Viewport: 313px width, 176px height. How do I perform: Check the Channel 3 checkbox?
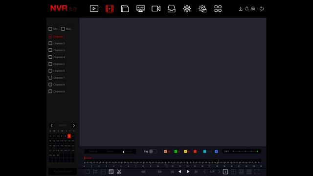tap(50, 50)
